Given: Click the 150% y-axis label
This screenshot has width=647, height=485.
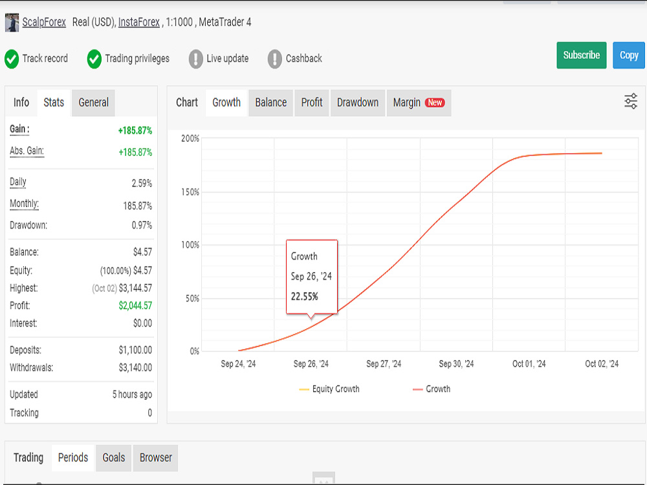Looking at the screenshot, I should [x=190, y=192].
